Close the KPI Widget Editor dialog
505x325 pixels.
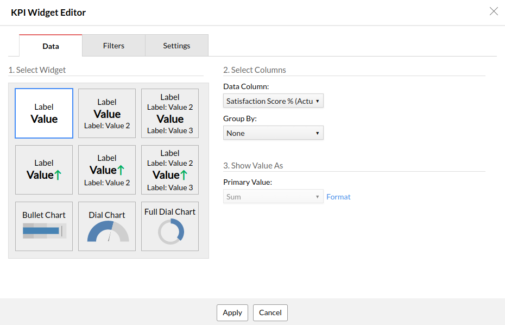[494, 11]
